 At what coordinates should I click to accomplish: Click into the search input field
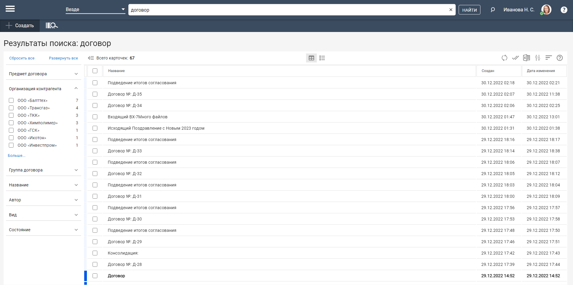287,10
